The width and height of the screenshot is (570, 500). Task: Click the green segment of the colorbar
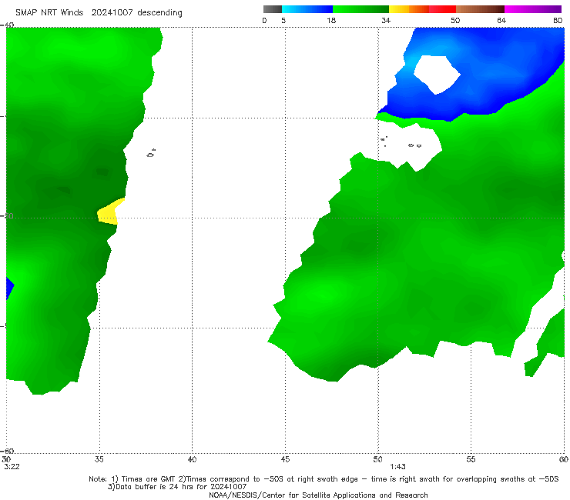(360, 9)
